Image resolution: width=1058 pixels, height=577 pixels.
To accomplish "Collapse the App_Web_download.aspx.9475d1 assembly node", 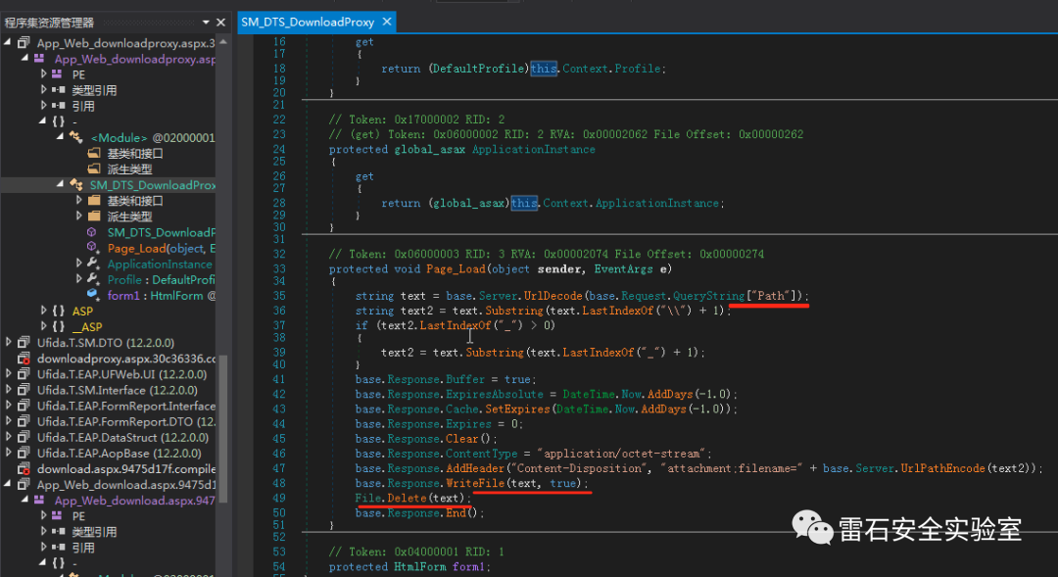I will click(x=8, y=484).
